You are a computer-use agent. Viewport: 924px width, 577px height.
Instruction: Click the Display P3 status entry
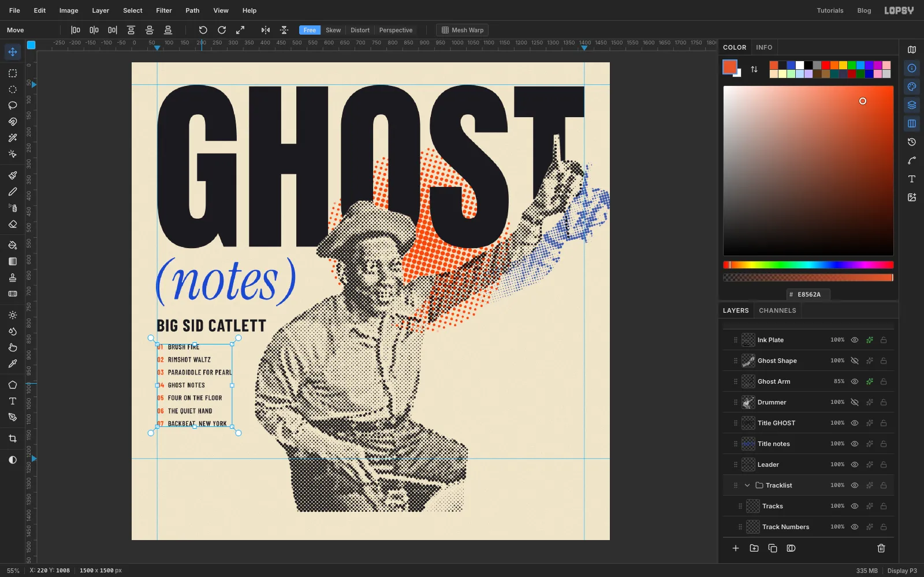(x=902, y=571)
